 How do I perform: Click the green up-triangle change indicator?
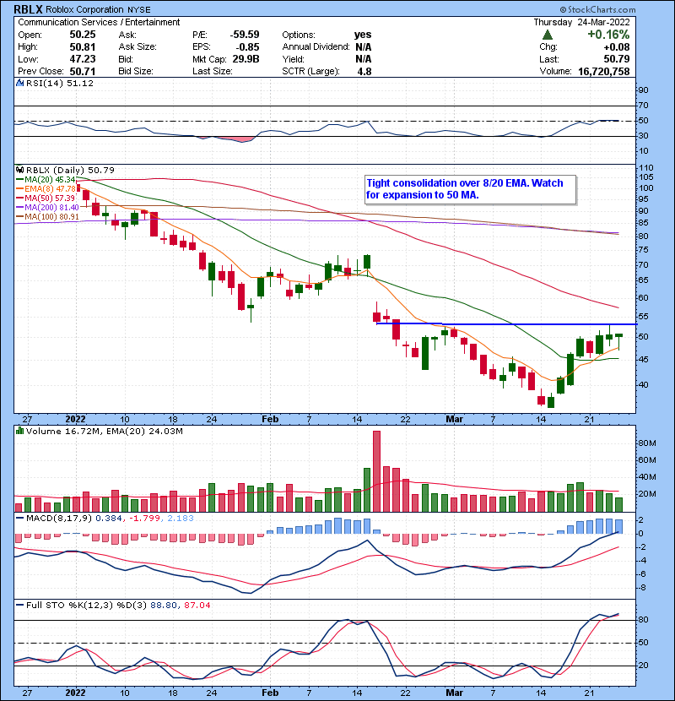[548, 35]
